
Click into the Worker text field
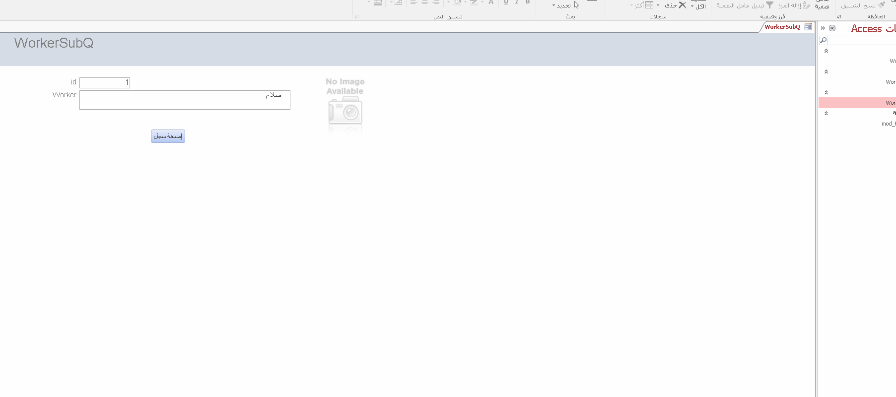(x=185, y=100)
